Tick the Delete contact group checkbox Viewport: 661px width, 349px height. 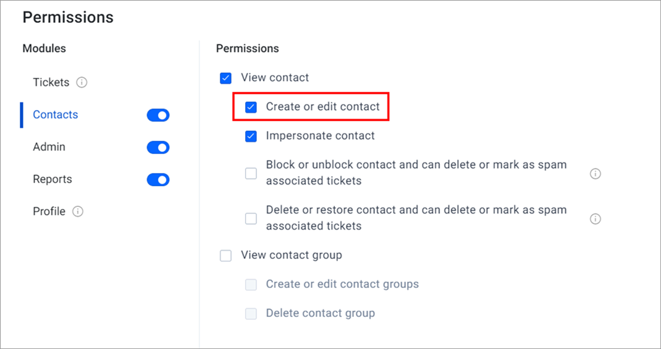pyautogui.click(x=251, y=314)
